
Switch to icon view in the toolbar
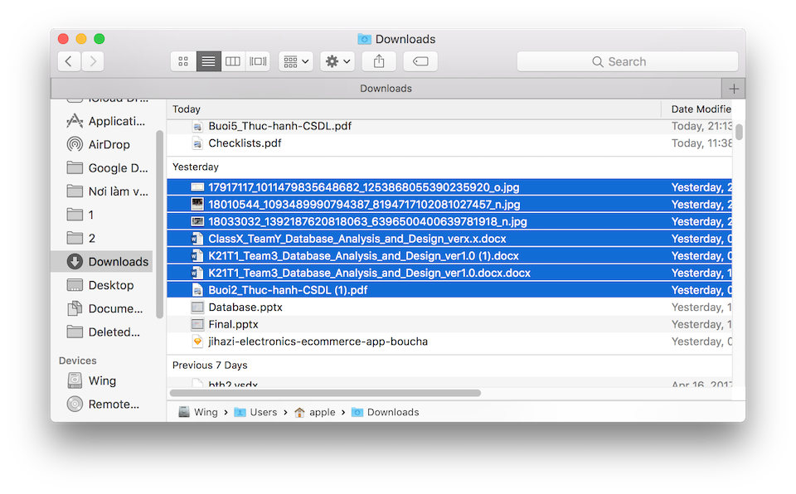tap(183, 61)
